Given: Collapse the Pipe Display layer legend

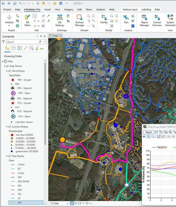Looking at the screenshot, I should coord(7,156).
